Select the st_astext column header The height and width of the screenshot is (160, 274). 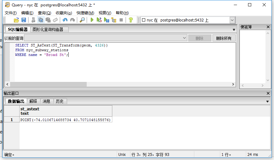coord(66,111)
